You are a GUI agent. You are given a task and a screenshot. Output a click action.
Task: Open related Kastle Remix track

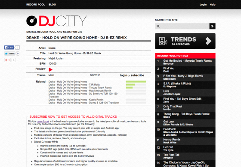point(76,100)
